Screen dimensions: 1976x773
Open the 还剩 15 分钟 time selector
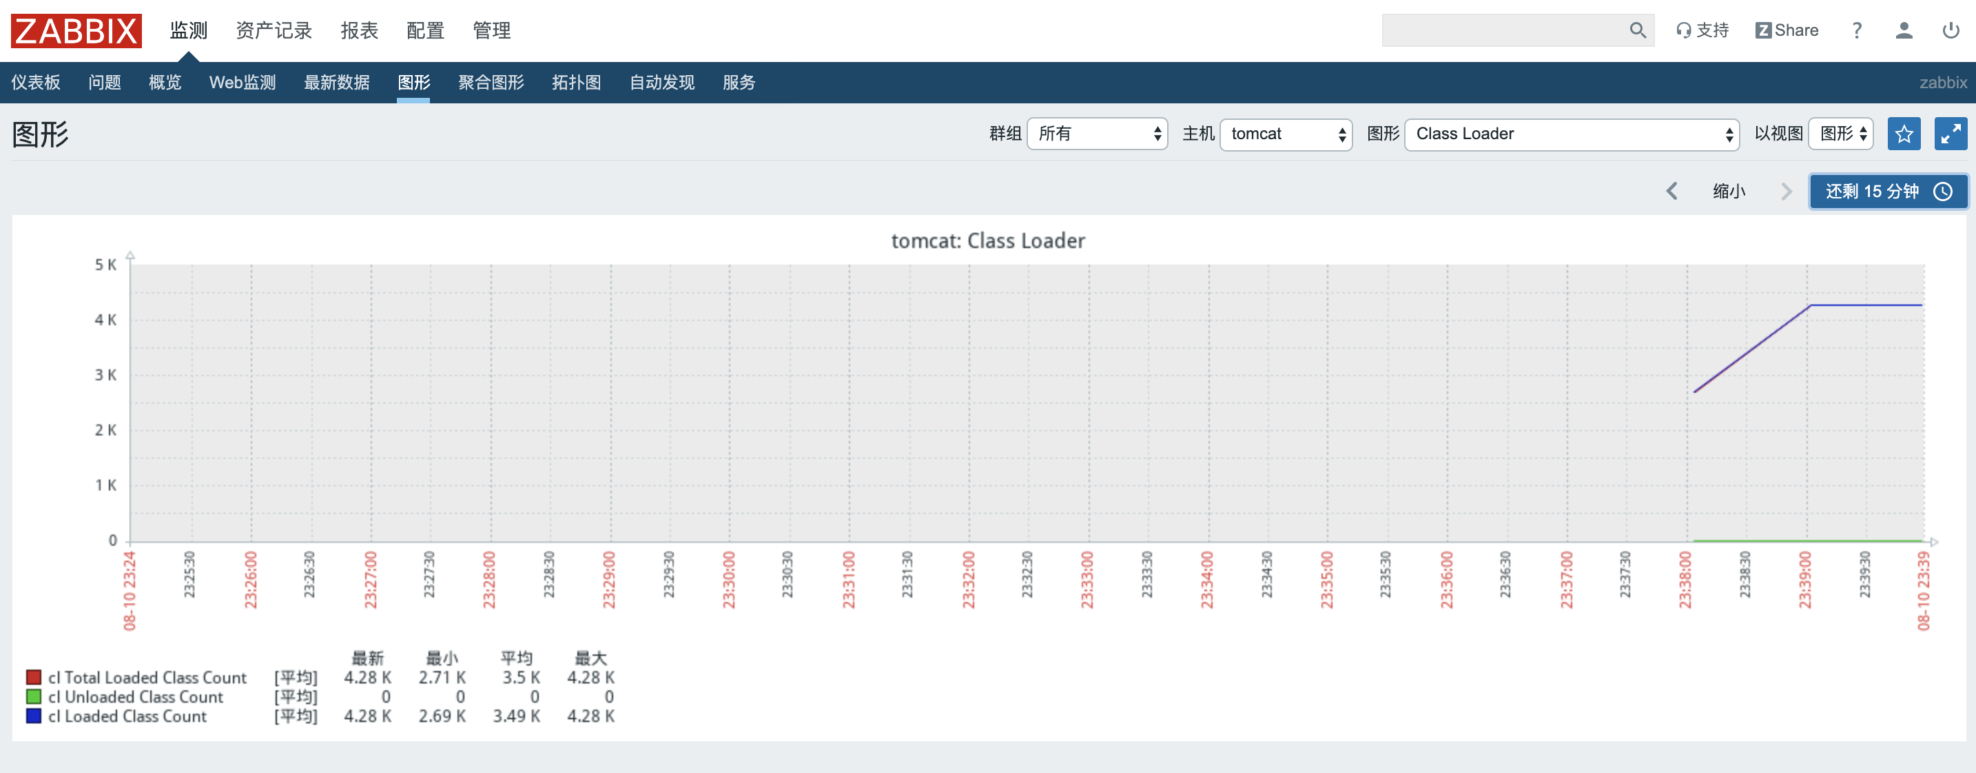click(1888, 191)
